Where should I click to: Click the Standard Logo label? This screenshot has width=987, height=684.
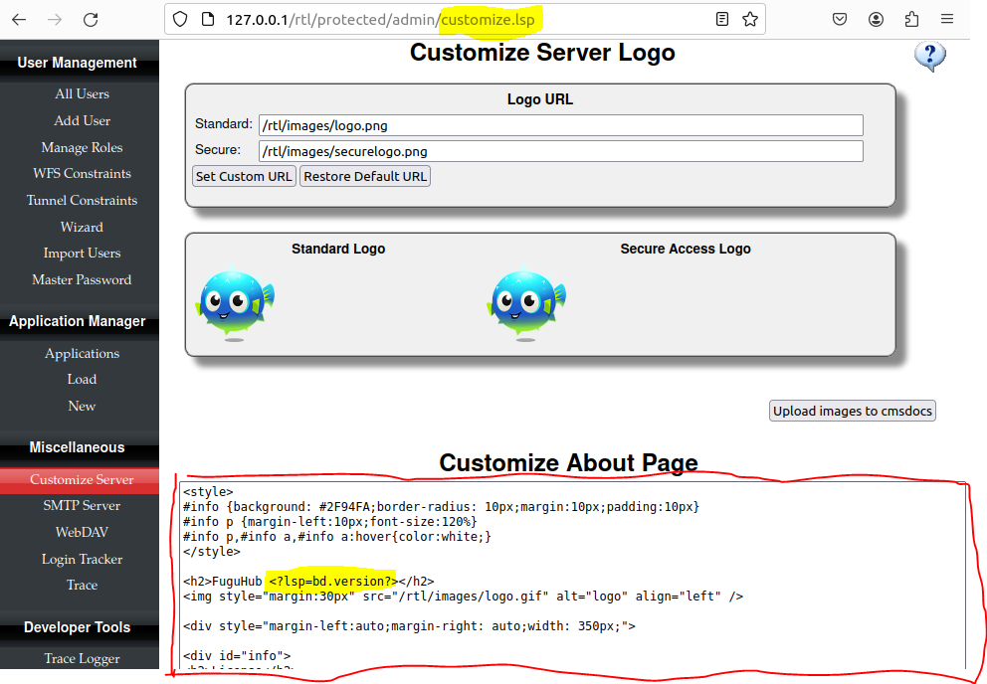tap(338, 249)
